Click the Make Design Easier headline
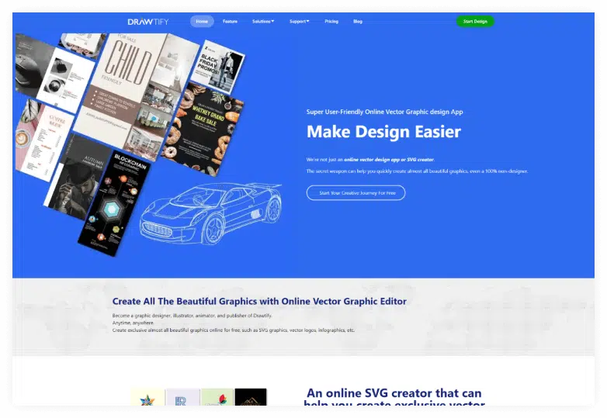The image size is (607, 418). click(383, 132)
